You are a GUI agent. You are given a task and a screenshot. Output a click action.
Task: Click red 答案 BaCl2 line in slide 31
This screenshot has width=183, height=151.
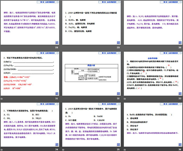(x=17, y=77)
